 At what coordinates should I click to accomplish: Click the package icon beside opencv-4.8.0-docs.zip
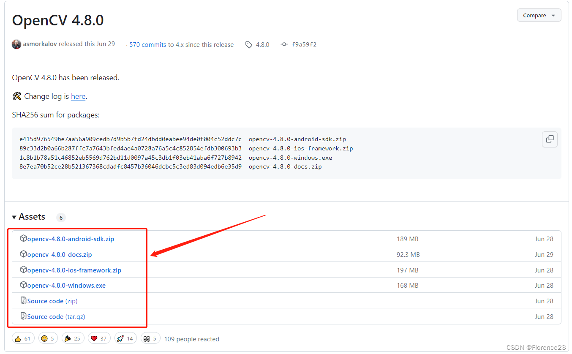coord(24,254)
